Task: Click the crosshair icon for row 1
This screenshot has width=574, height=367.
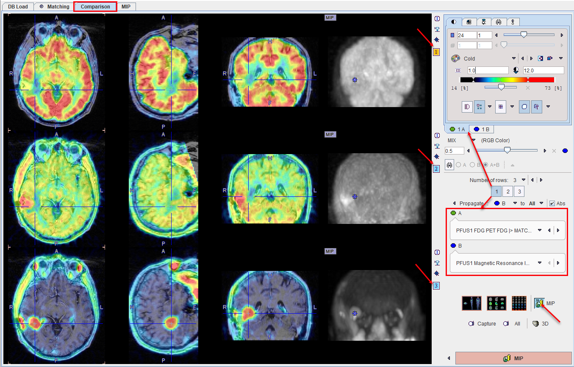Action: point(437,40)
